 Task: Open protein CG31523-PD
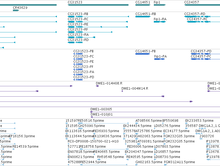coord(84,77)
